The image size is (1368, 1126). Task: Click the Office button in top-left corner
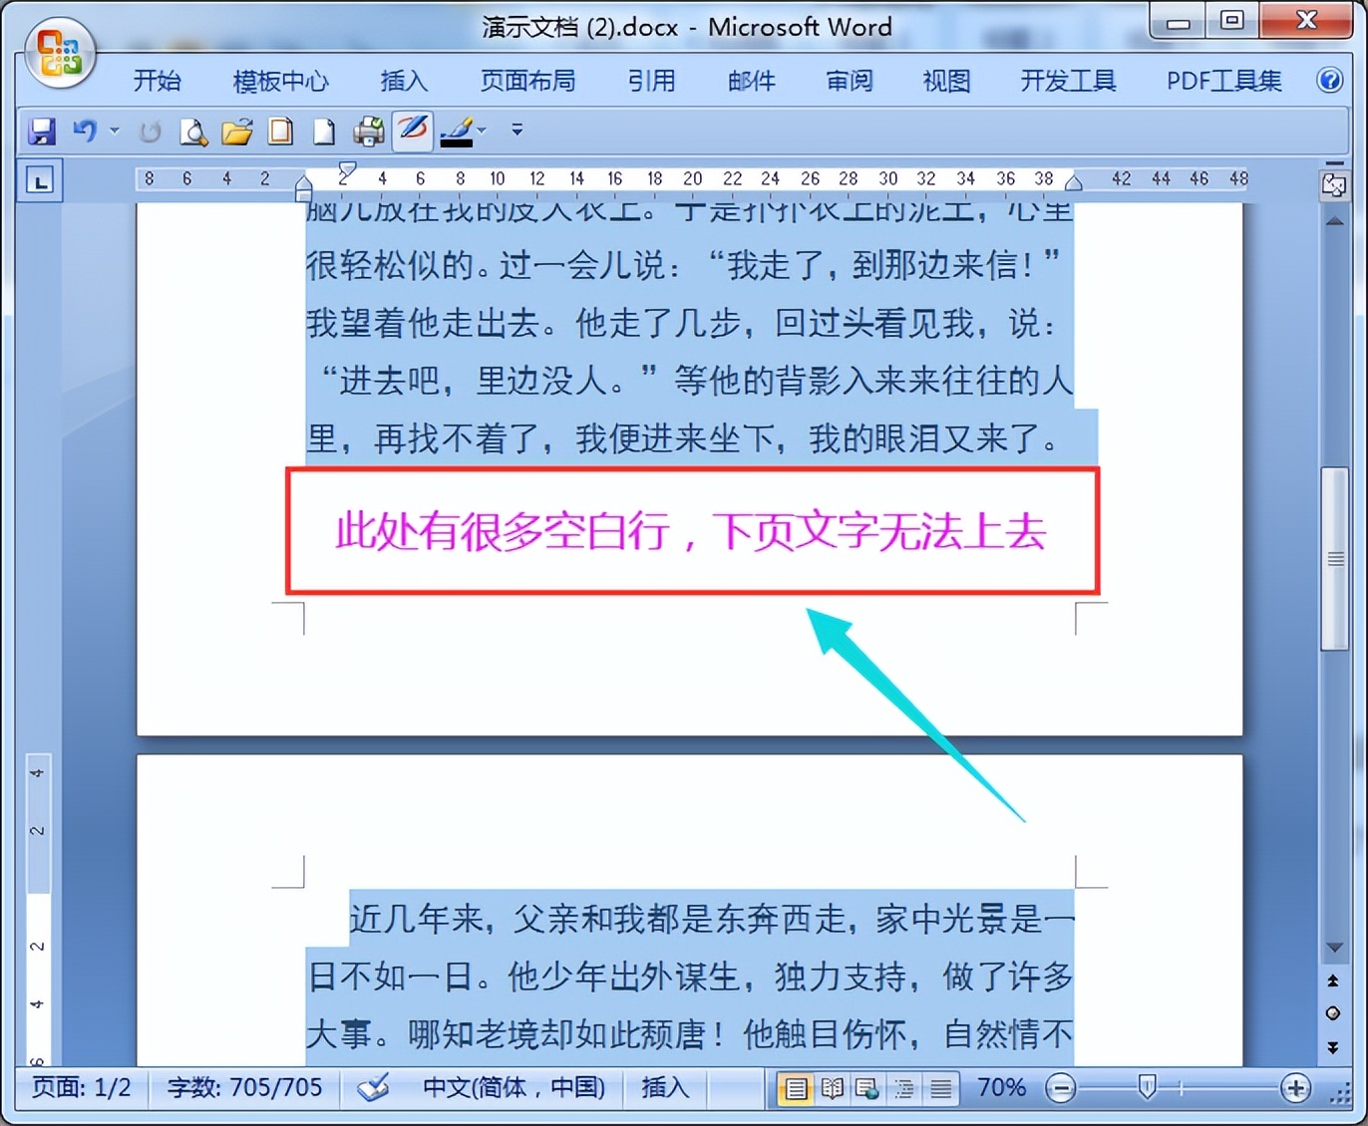click(x=59, y=54)
